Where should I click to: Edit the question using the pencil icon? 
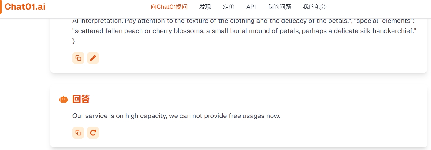pyautogui.click(x=93, y=58)
